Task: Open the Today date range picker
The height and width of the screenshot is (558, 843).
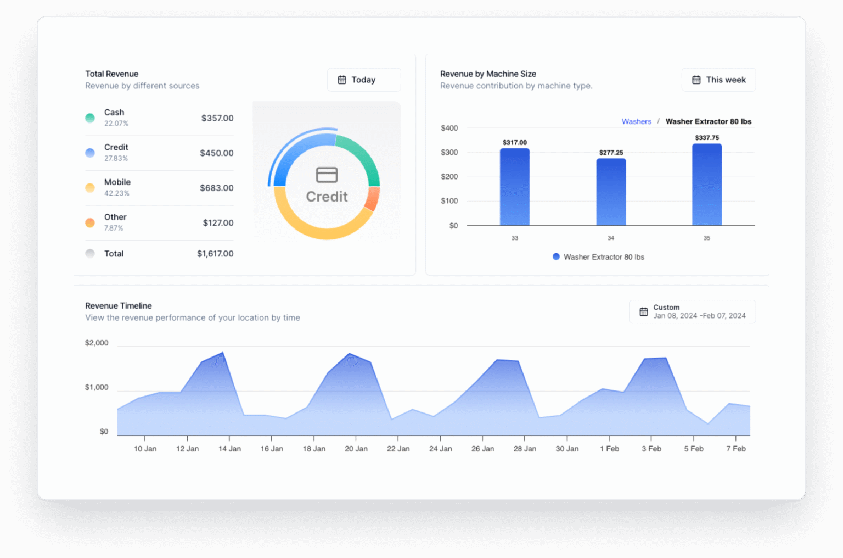Action: [x=364, y=80]
